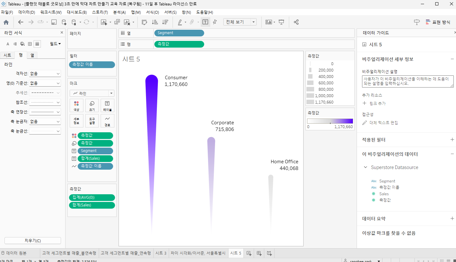
Task: Click the new worksheet tab icon at bottom
Action: coord(249,253)
